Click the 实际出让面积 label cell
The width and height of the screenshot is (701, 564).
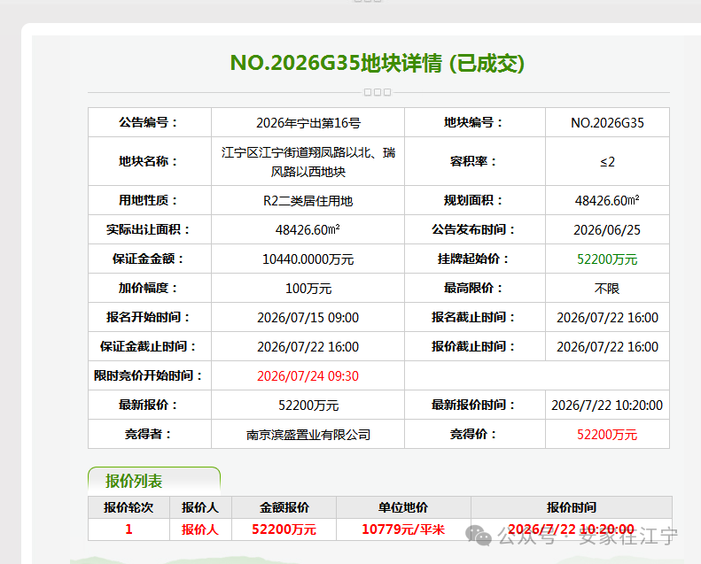[150, 229]
